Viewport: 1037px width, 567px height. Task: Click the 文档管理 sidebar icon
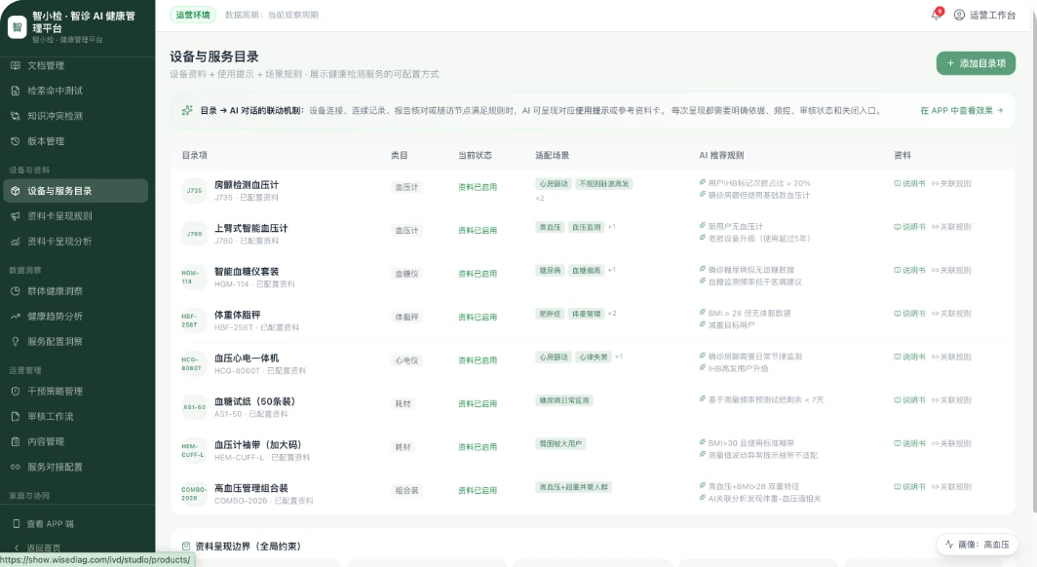pyautogui.click(x=16, y=65)
